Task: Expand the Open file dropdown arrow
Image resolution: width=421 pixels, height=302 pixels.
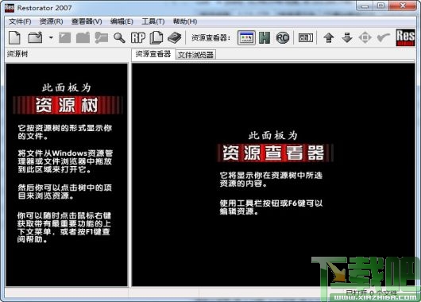Action: (51, 37)
